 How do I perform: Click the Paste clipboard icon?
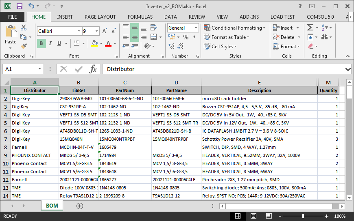tap(11, 31)
